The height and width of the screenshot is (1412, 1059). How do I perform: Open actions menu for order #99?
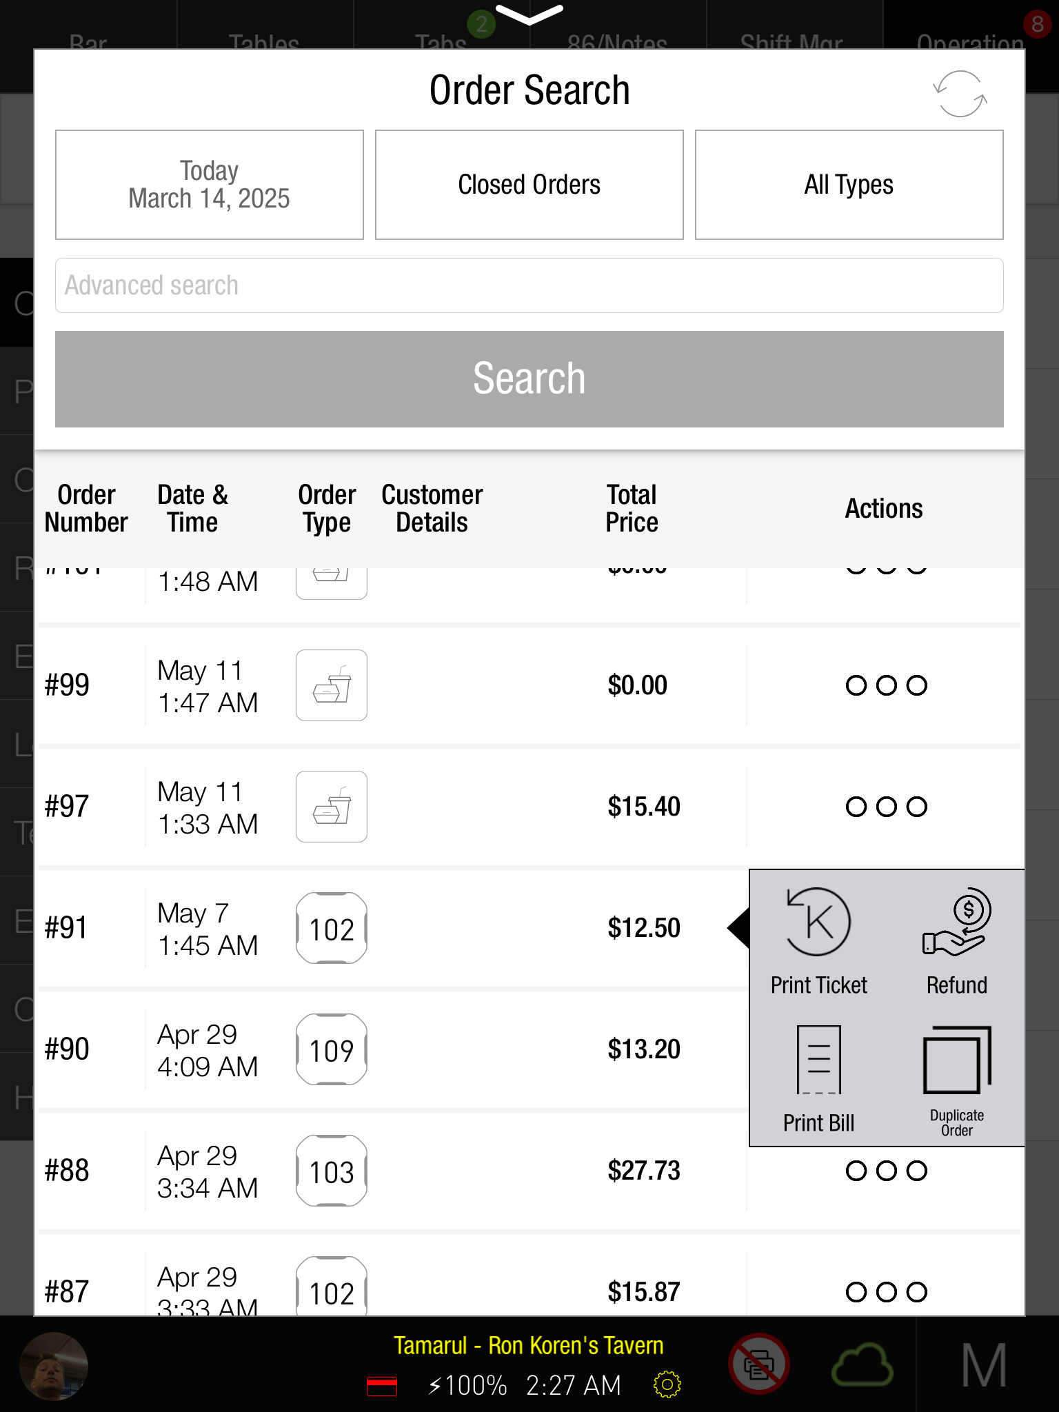886,685
